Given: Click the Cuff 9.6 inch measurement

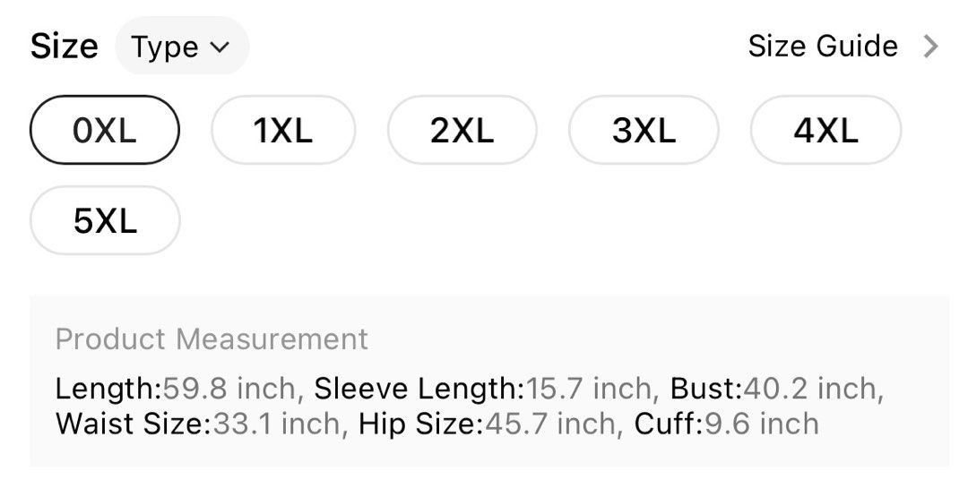Looking at the screenshot, I should pos(727,424).
